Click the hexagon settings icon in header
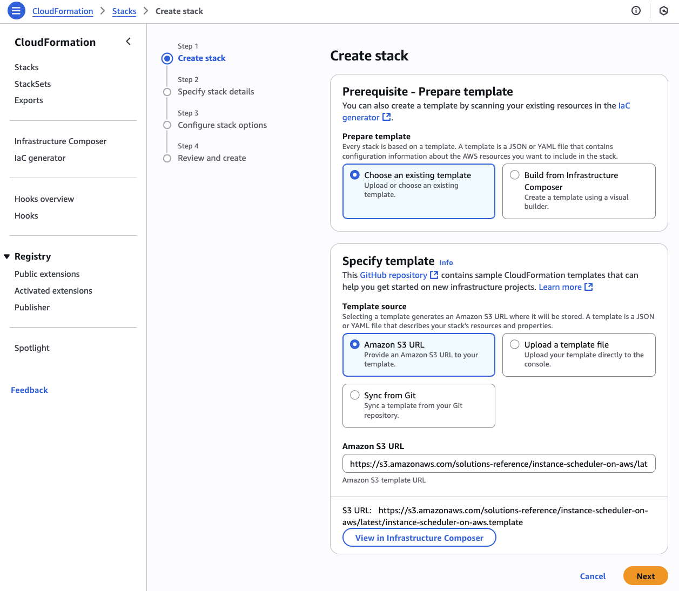This screenshot has width=679, height=591. coord(664,11)
